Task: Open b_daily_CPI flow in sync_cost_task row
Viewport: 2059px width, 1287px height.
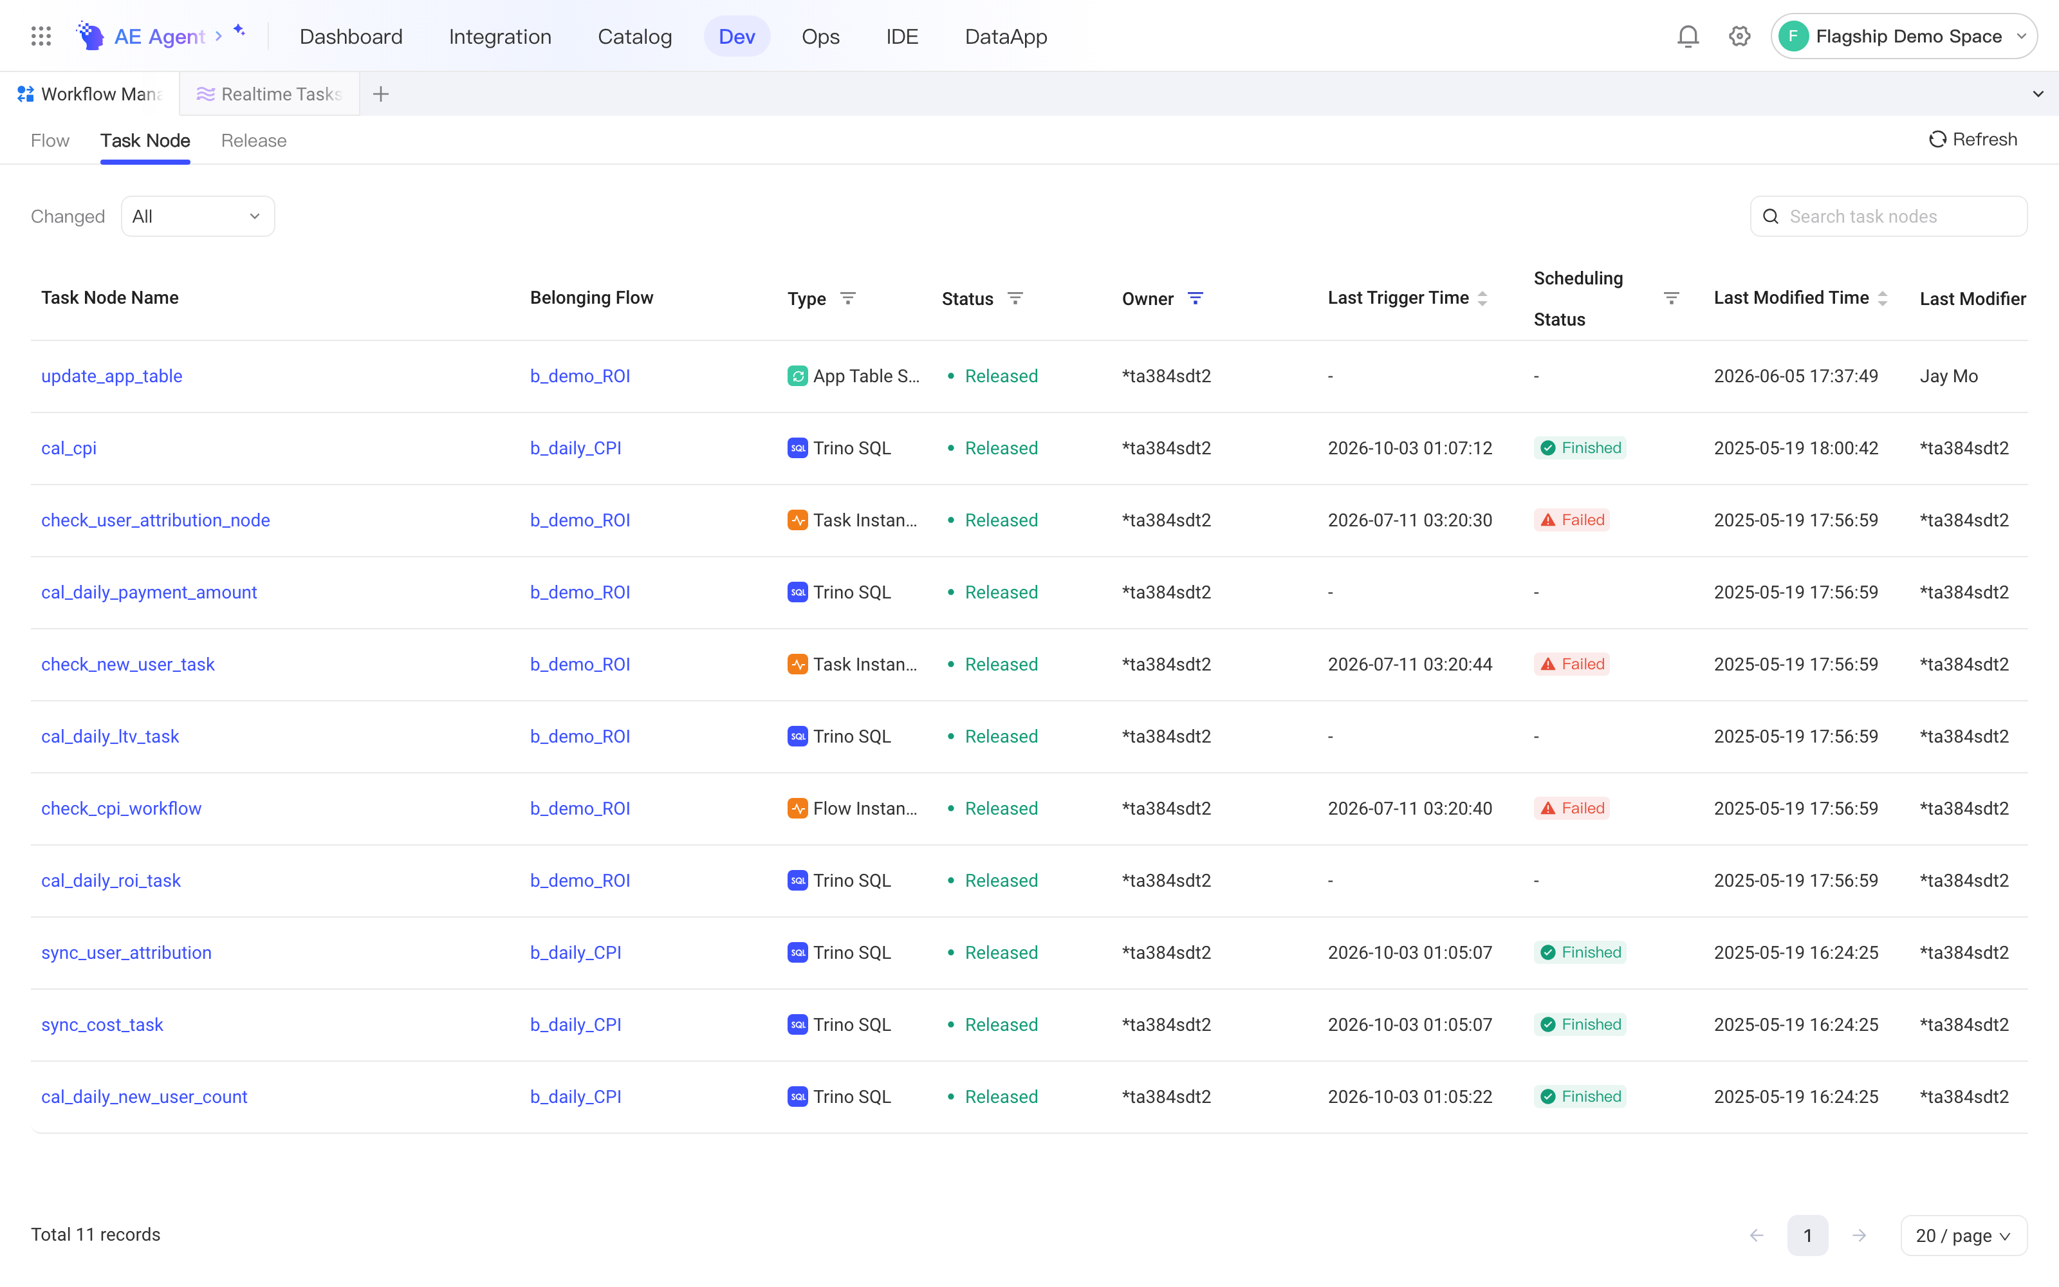Action: (x=575, y=1025)
